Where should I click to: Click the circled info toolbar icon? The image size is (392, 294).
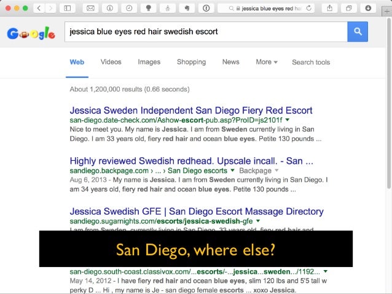click(x=110, y=8)
